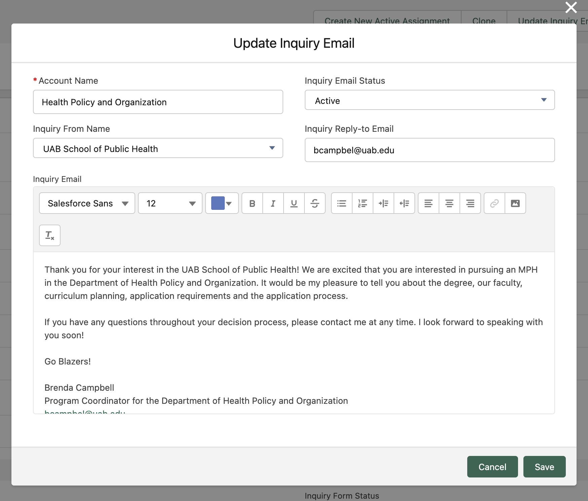Clear formatting with the remove format tool
Screen dimensions: 588x501
coord(49,235)
